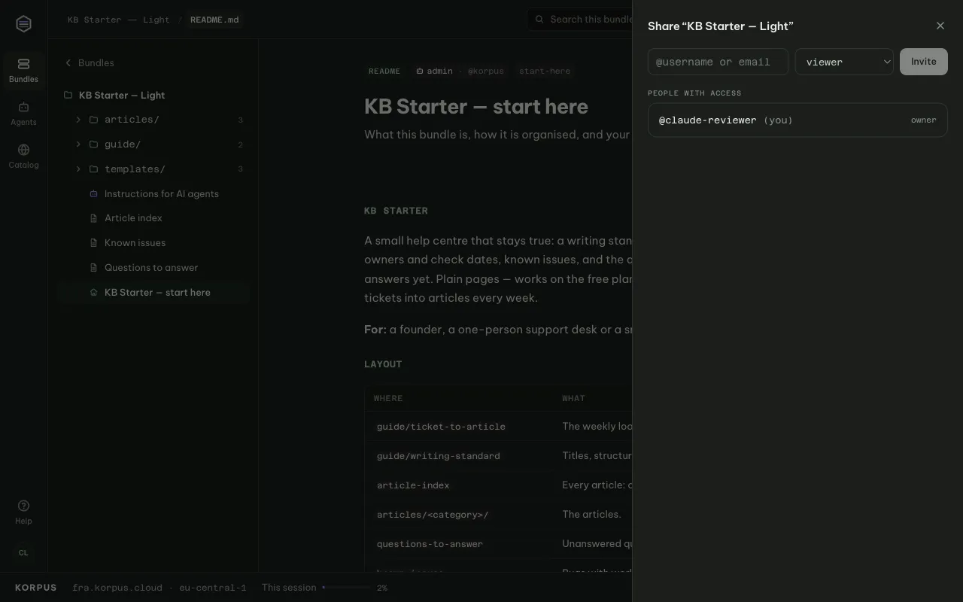Image resolution: width=963 pixels, height=602 pixels.
Task: Click the session usage progress bar
Action: pos(346,588)
